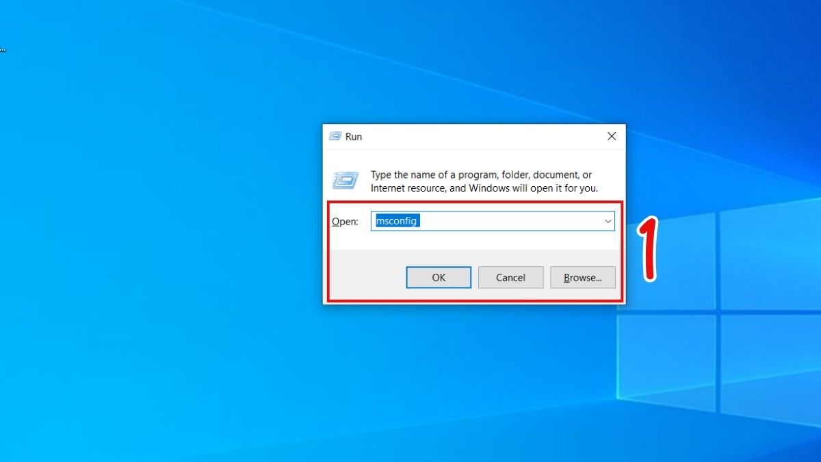
Task: Select the highlighted msconfig text
Action: pos(397,220)
